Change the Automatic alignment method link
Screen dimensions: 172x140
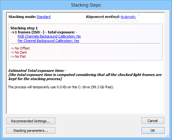click(128, 17)
